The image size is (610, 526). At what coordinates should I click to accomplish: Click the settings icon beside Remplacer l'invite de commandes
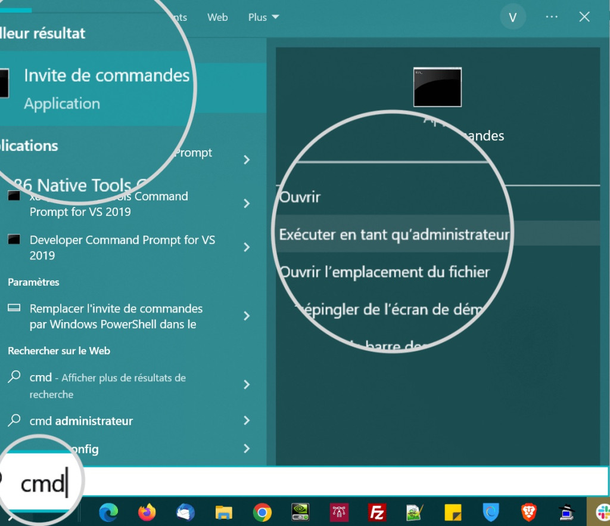click(14, 308)
